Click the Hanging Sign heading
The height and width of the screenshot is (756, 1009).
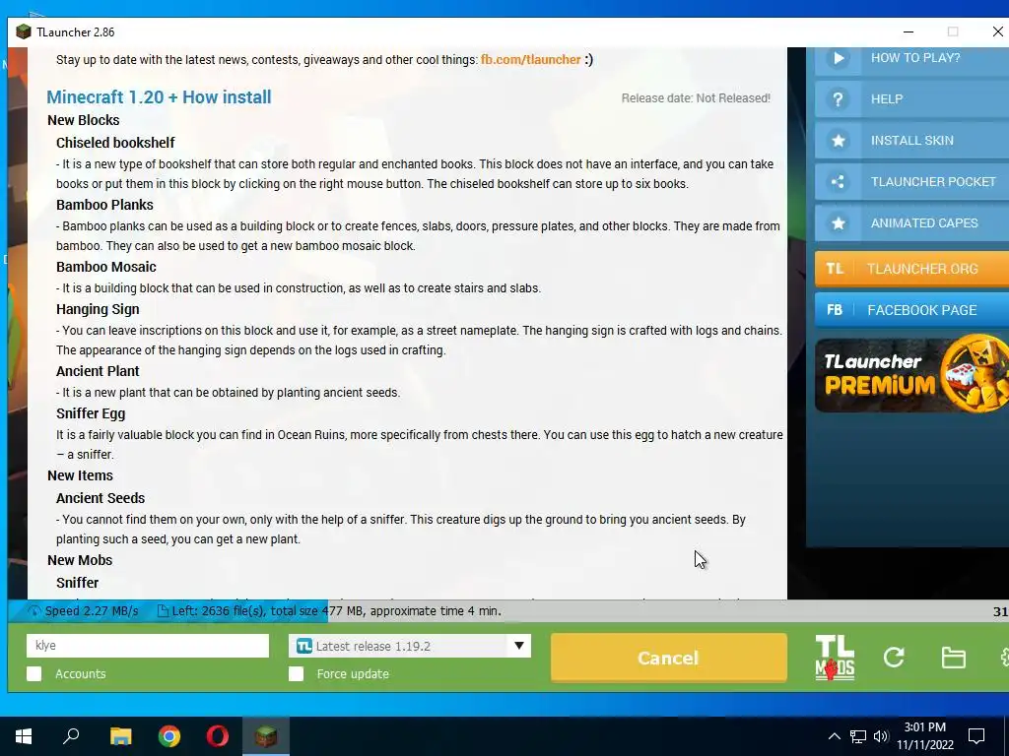[x=98, y=309]
